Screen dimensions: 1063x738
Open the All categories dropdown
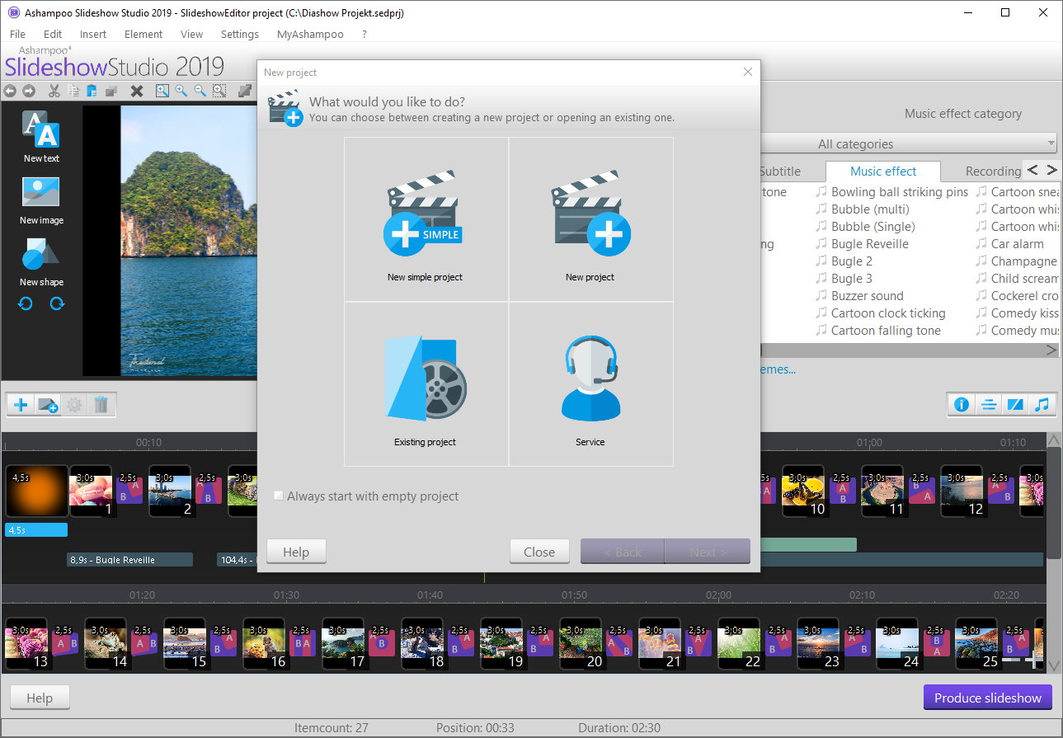coord(907,143)
